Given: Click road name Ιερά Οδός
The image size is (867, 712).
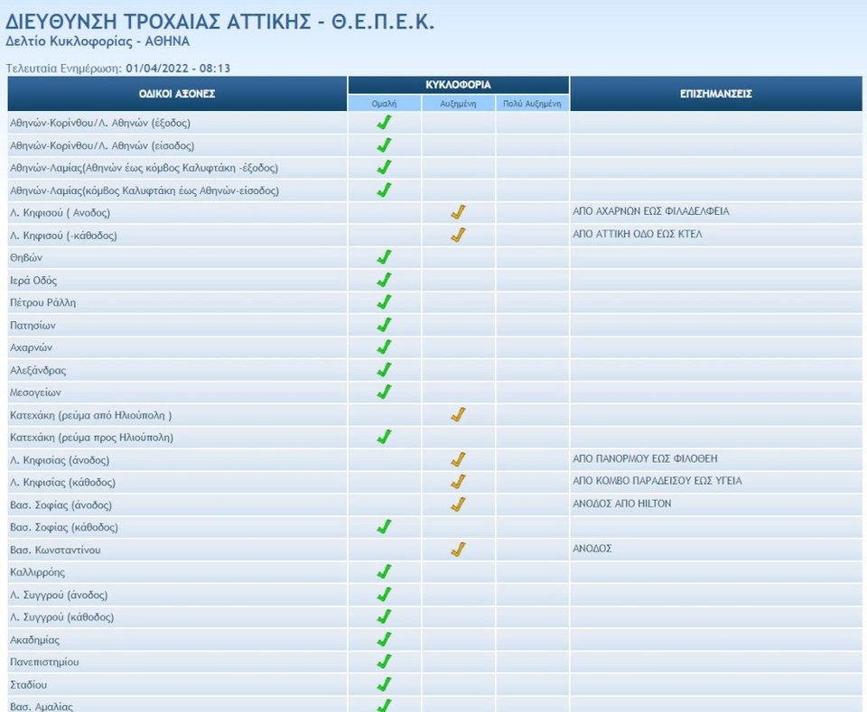Looking at the screenshot, I should (x=33, y=281).
